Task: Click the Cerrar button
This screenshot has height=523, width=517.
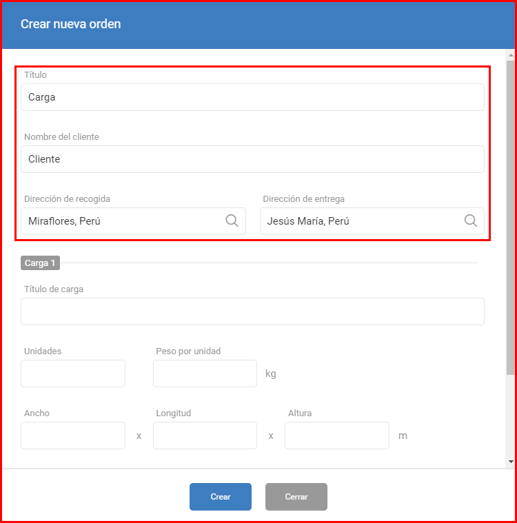Action: [296, 497]
